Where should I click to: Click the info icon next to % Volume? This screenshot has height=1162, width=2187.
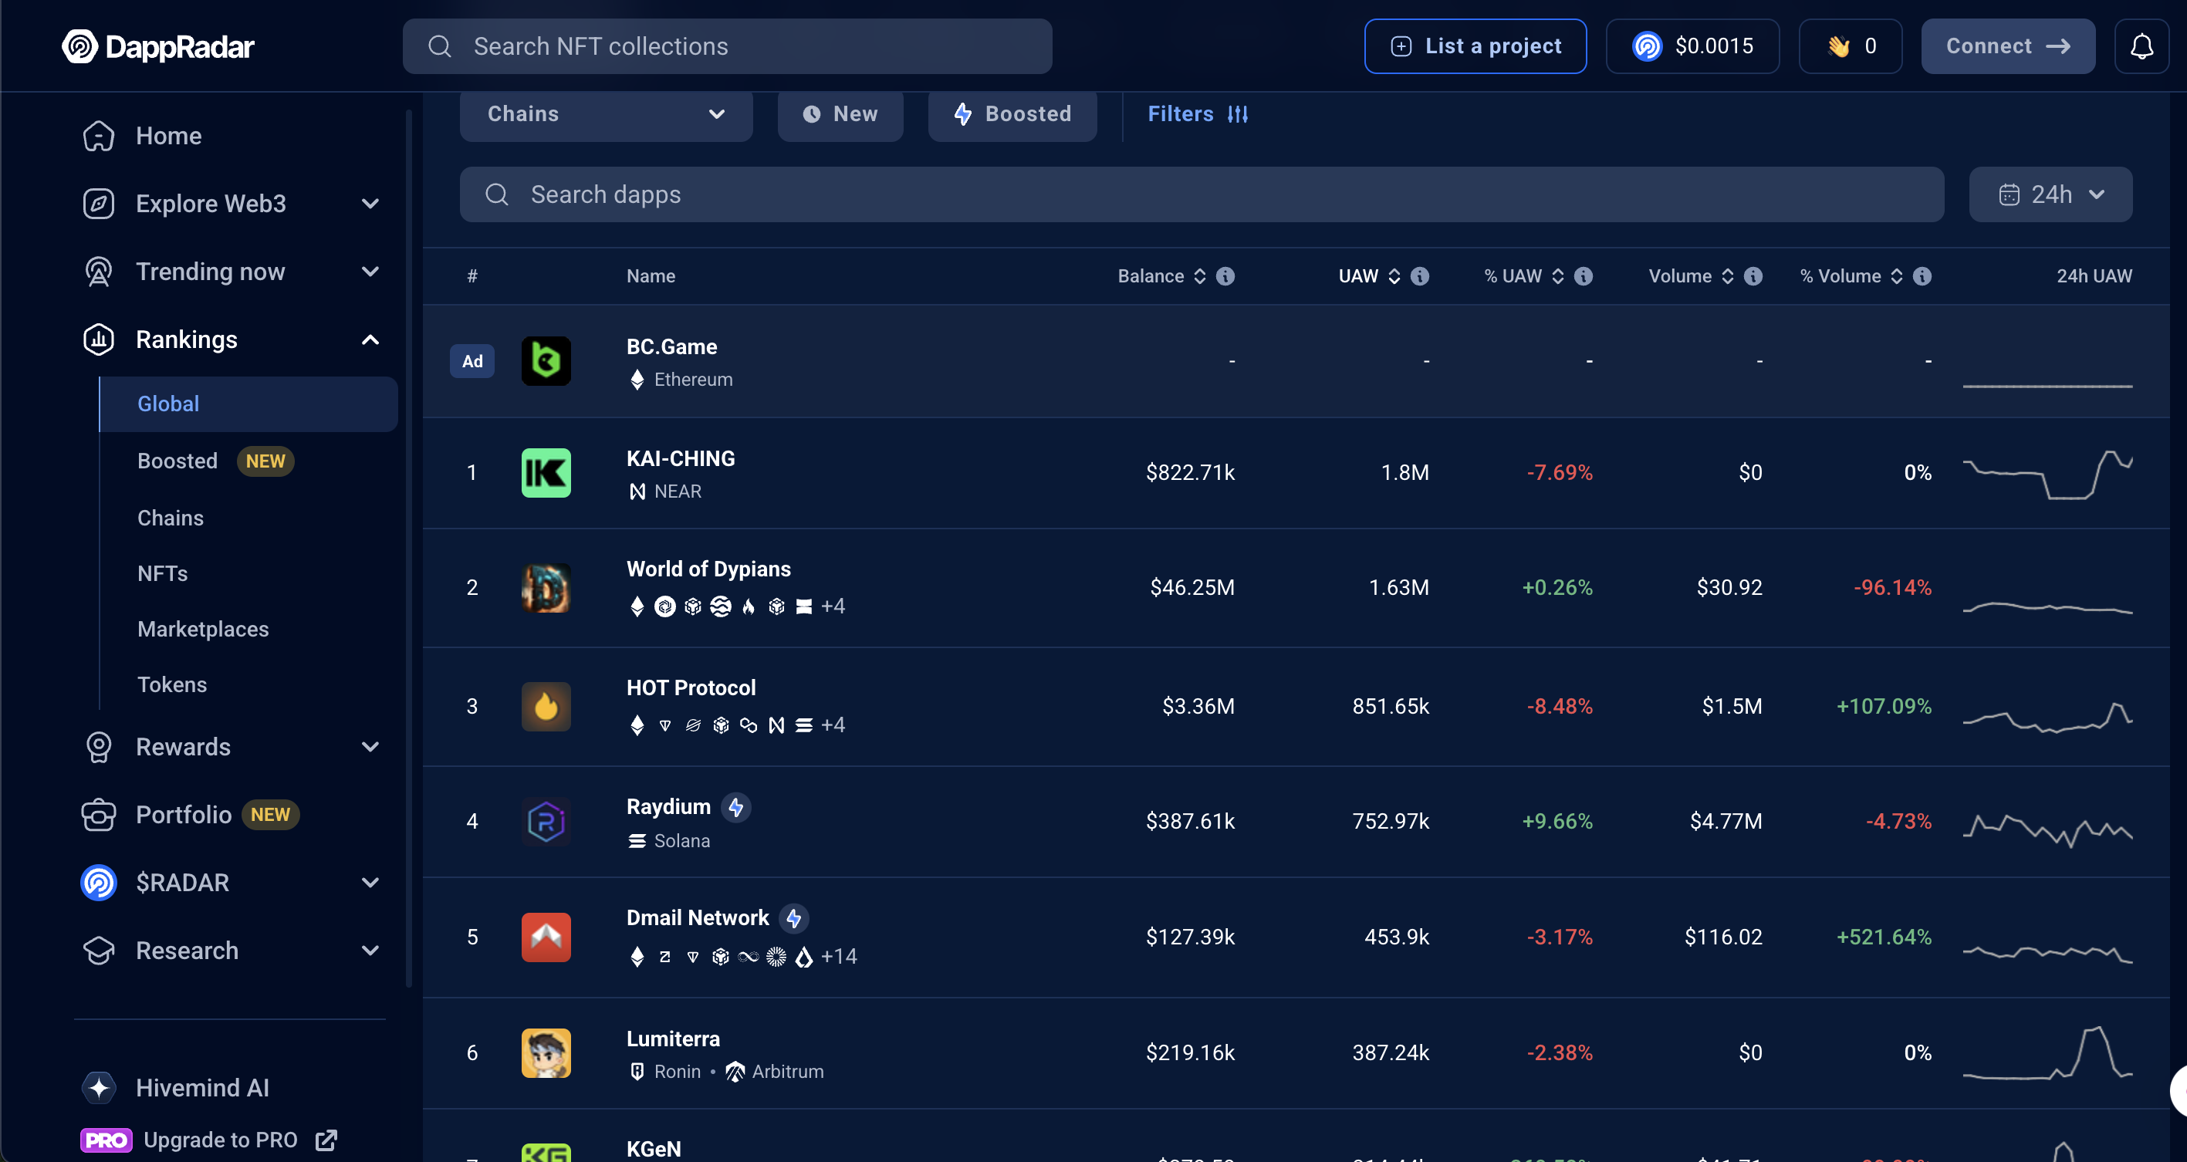[x=1923, y=276]
